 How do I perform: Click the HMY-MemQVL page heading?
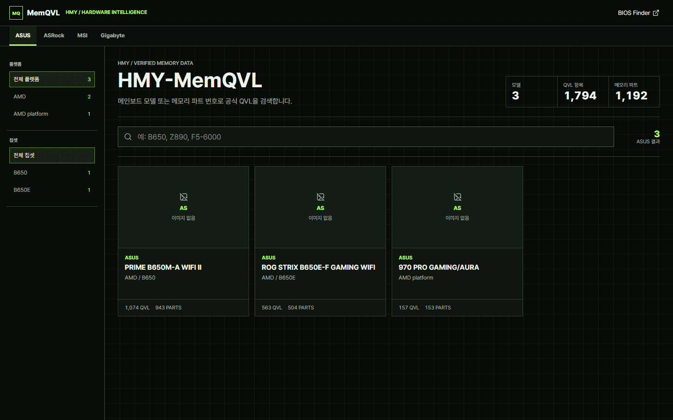pos(190,80)
